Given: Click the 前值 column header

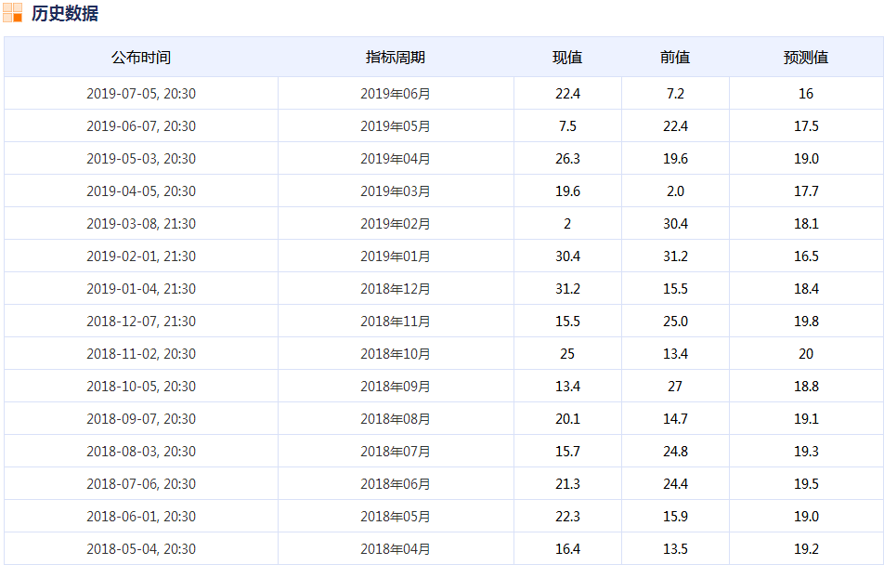Looking at the screenshot, I should 675,58.
